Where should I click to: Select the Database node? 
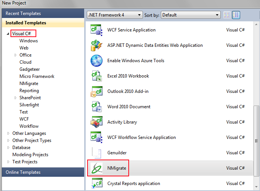click(21, 148)
